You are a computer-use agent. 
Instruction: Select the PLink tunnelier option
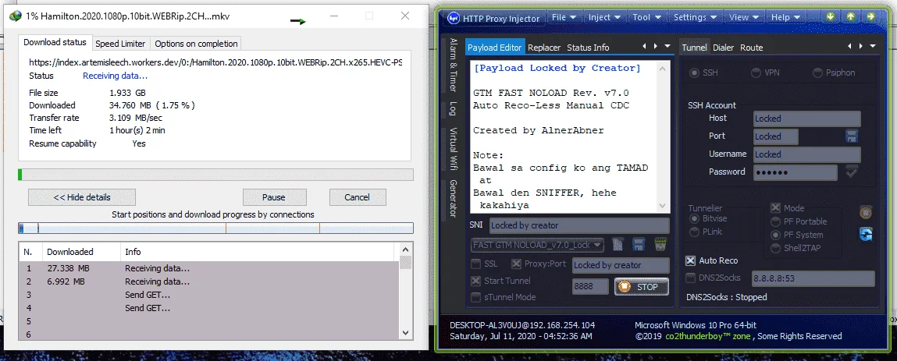pos(694,232)
